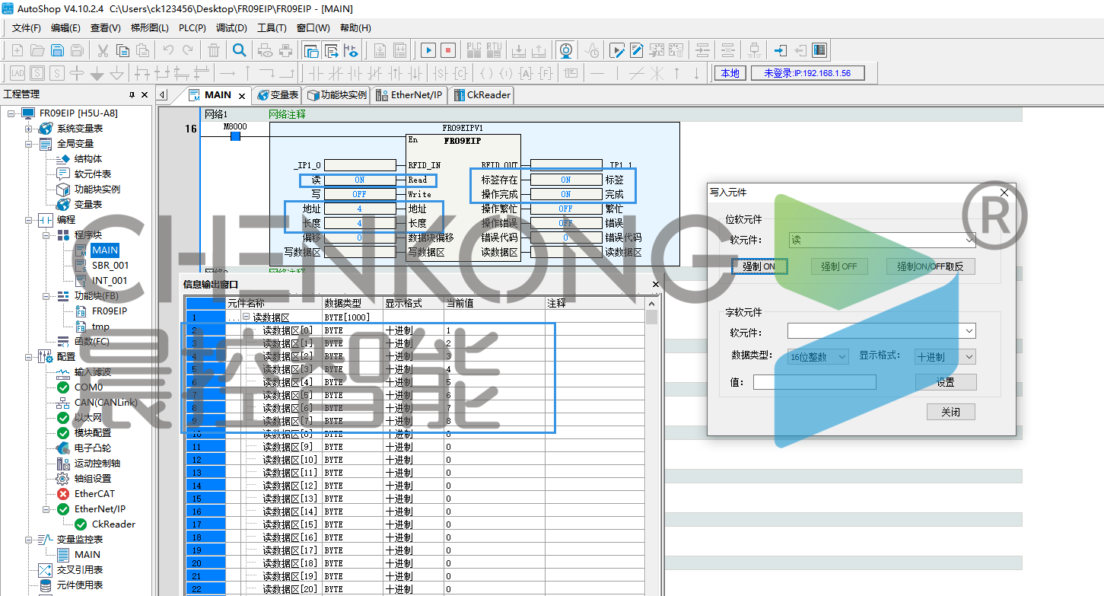Viewport: 1104px width, 596px height.
Task: Open the PLC(P) menu
Action: pyautogui.click(x=192, y=28)
